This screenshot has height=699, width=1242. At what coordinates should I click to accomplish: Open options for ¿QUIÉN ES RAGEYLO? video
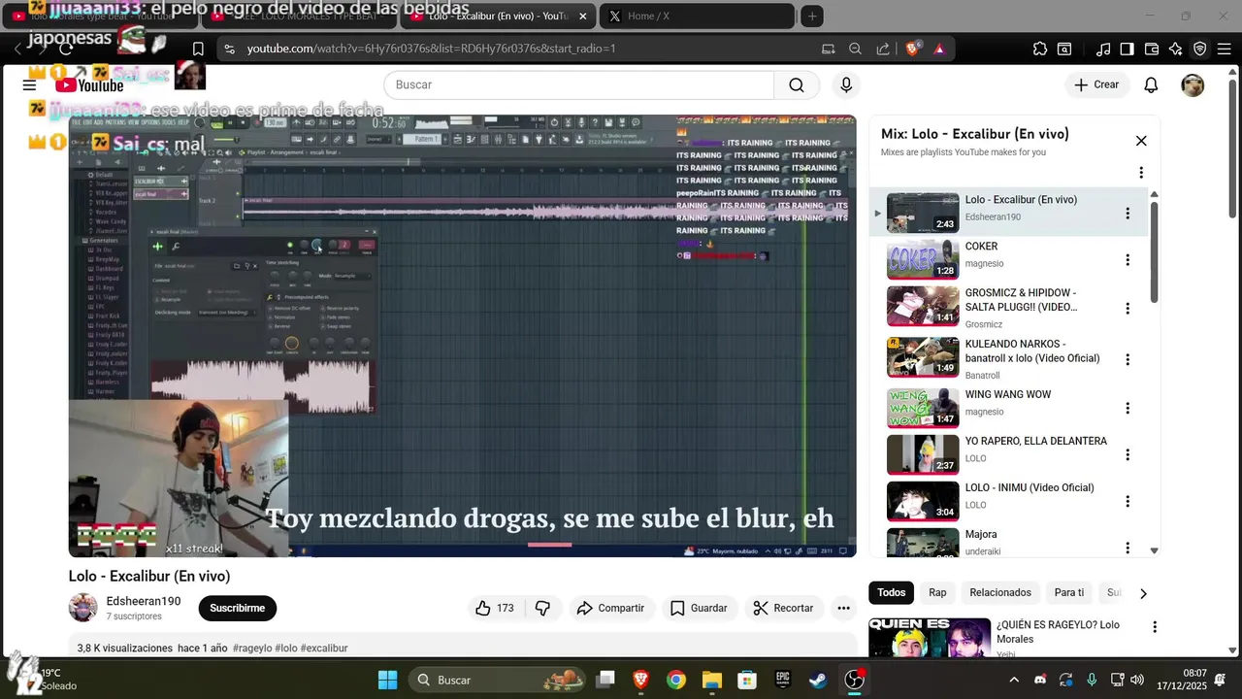click(1155, 627)
